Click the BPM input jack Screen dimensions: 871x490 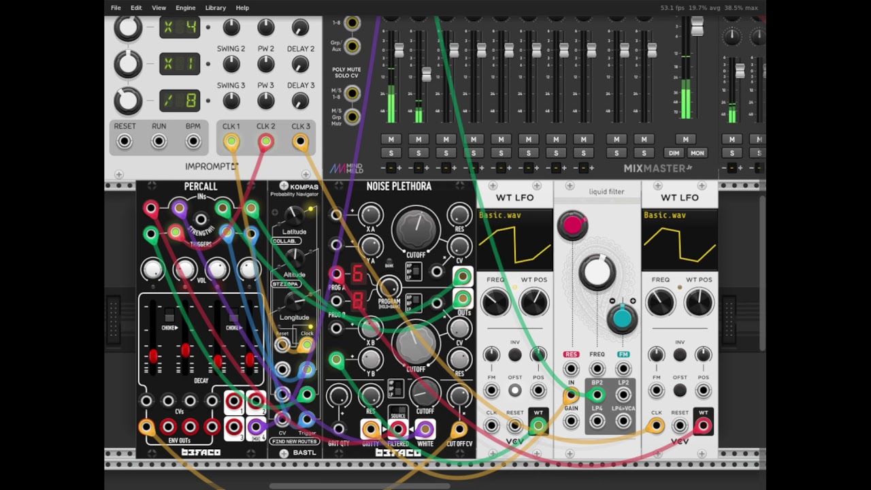193,142
